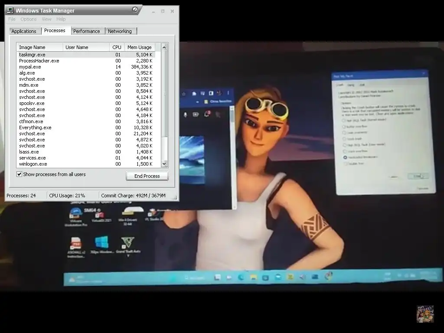Open the File menu in Task Manager

pos(12,19)
